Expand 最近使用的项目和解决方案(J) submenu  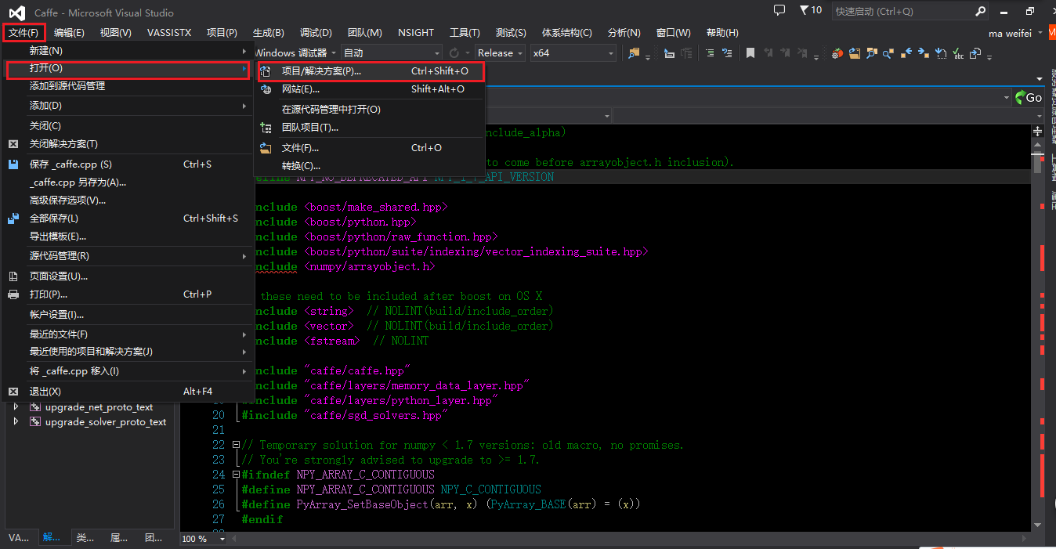pyautogui.click(x=128, y=352)
